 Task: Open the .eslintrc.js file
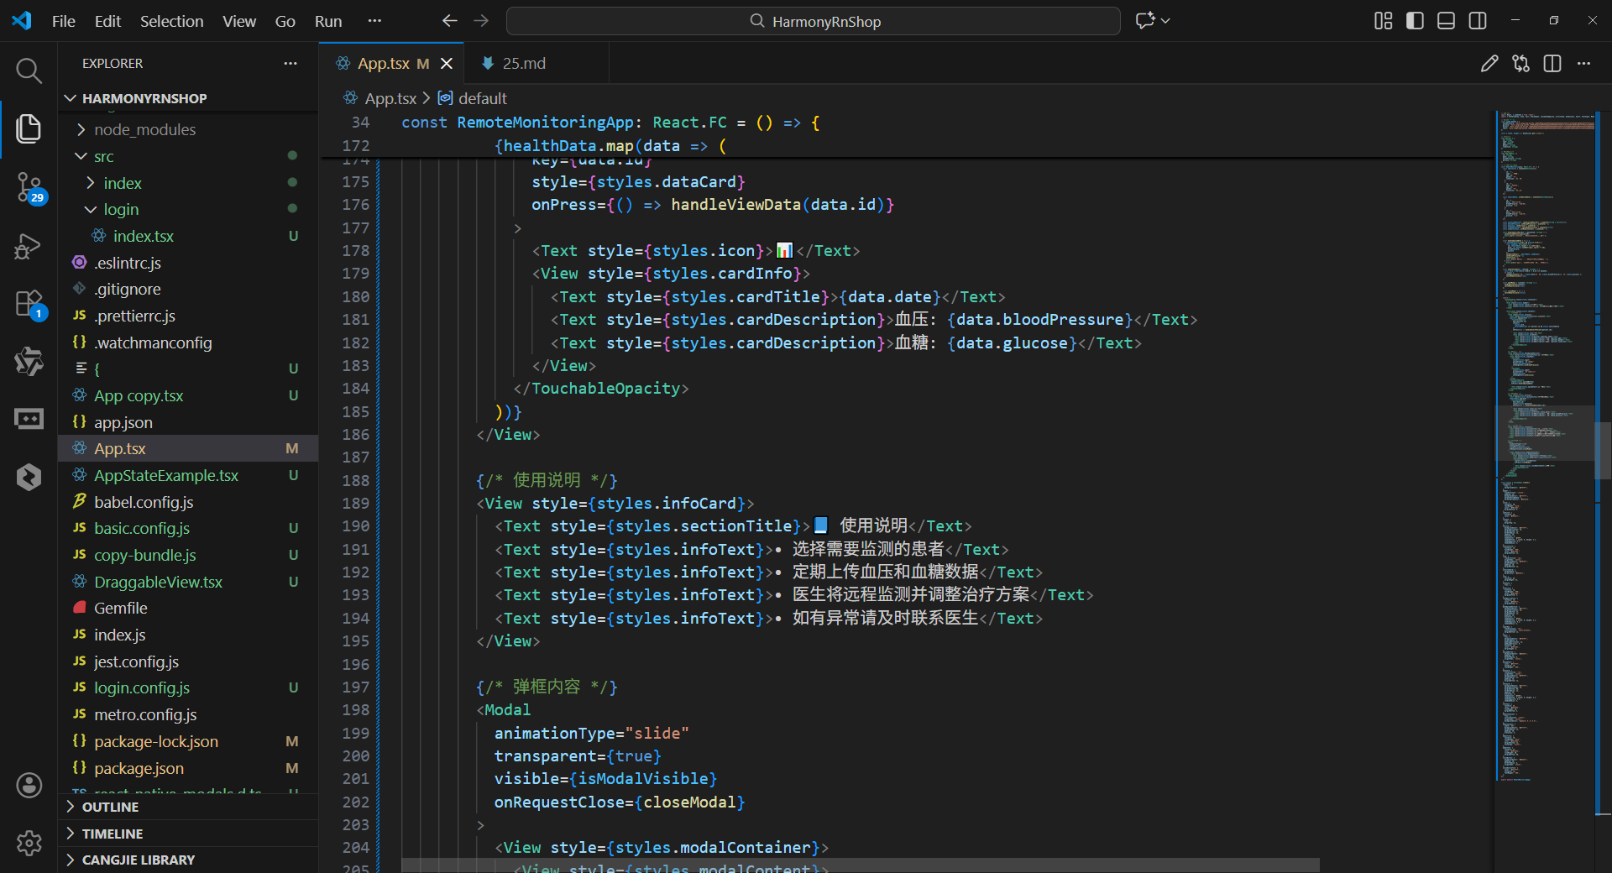click(x=189, y=263)
